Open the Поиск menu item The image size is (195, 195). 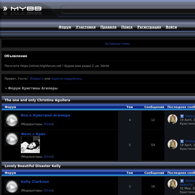(x=127, y=27)
